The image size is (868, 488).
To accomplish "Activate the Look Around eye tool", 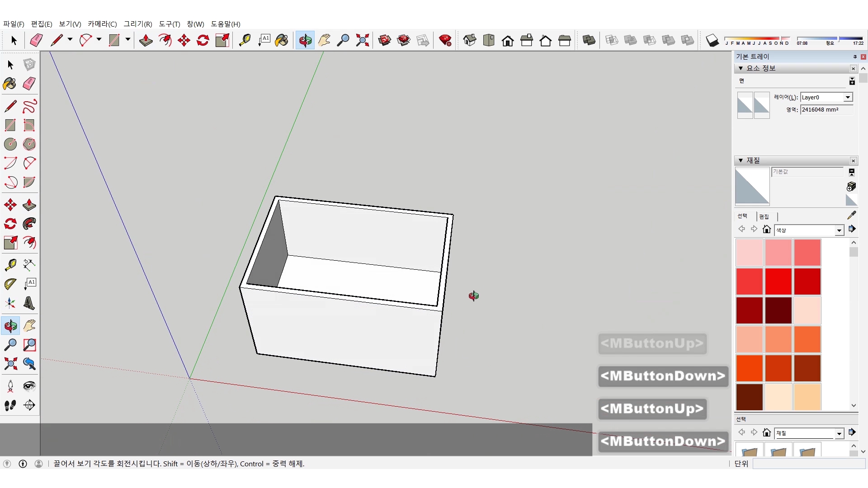I will [x=29, y=386].
